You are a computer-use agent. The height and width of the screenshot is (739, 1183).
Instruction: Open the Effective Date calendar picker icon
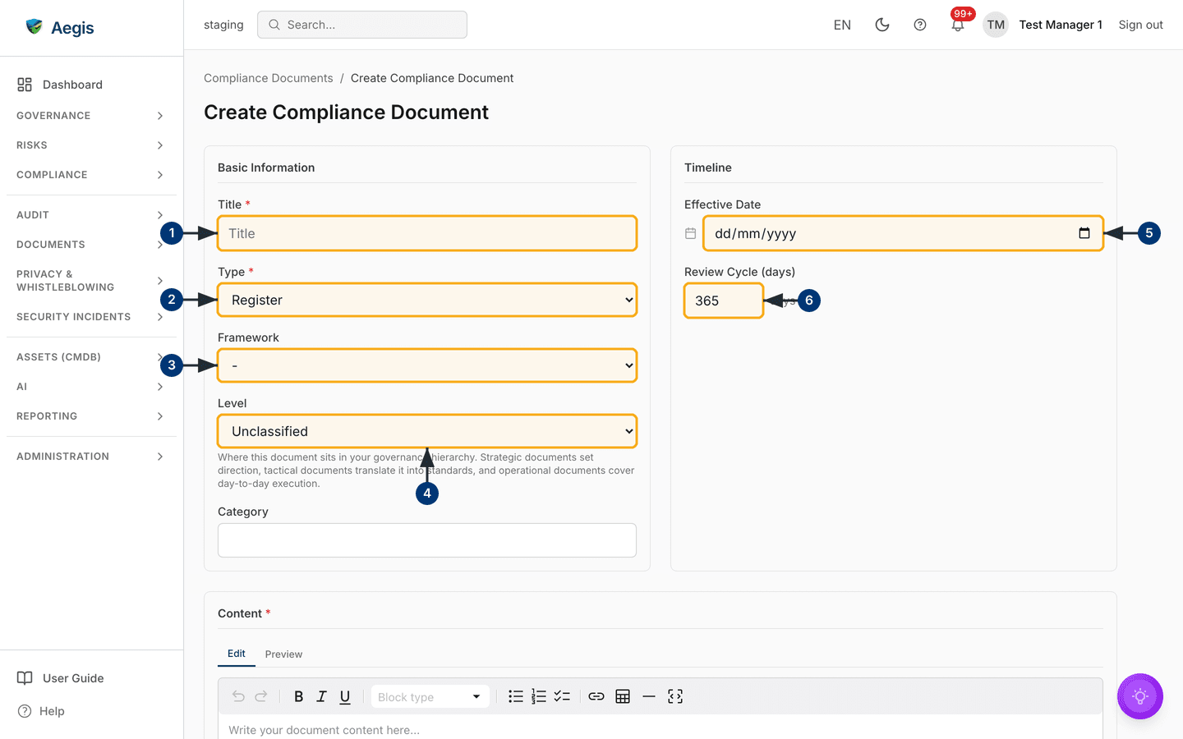[1084, 233]
